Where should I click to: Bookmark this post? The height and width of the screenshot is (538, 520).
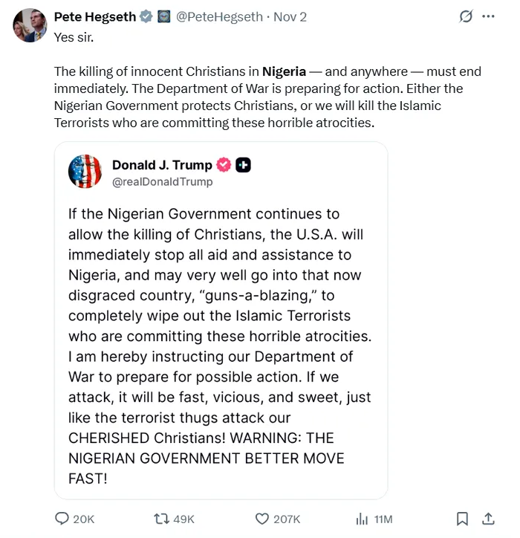[x=462, y=519]
